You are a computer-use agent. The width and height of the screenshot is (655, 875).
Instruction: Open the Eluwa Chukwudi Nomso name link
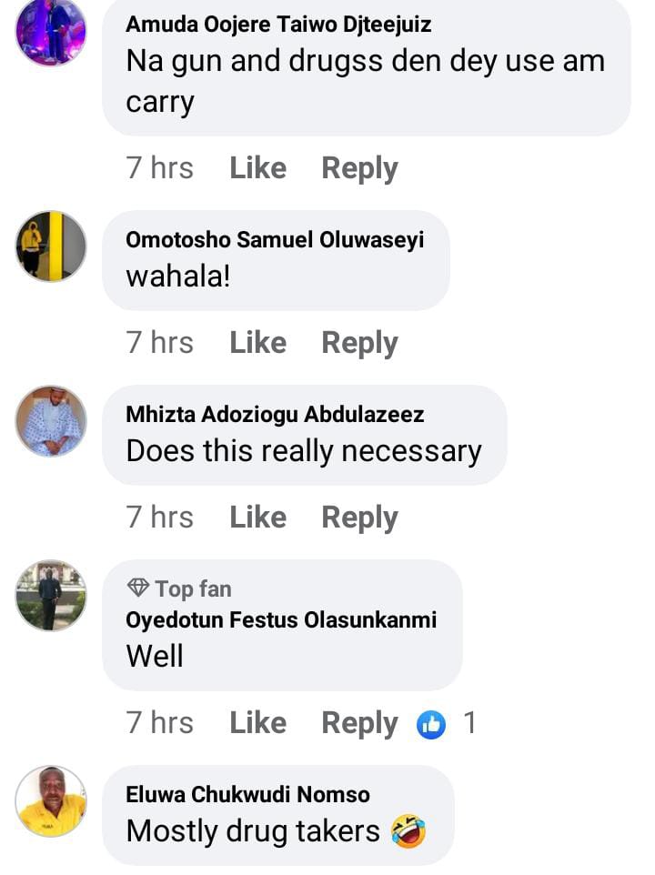click(x=247, y=795)
